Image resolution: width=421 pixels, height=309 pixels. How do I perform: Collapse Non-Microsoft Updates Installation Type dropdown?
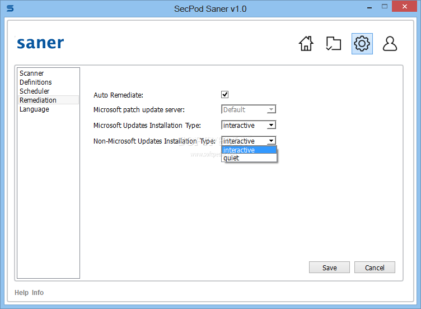point(249,141)
